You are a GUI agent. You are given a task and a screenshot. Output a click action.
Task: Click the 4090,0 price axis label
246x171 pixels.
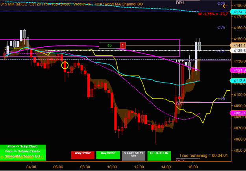240,106
